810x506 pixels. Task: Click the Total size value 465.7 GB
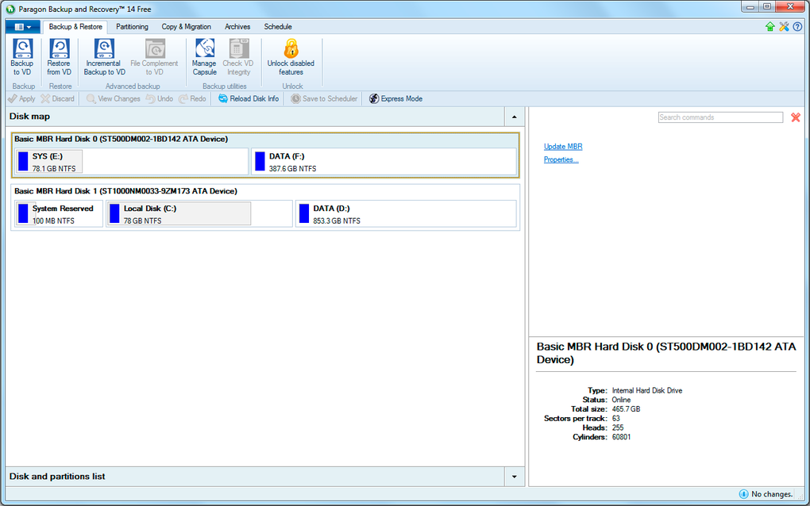[626, 409]
